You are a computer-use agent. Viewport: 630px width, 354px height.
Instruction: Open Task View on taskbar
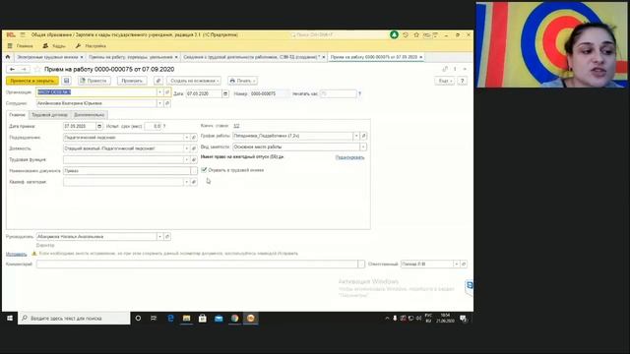(x=154, y=319)
